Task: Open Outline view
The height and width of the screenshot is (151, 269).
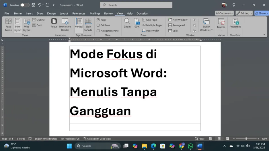Action: pyautogui.click(x=39, y=20)
